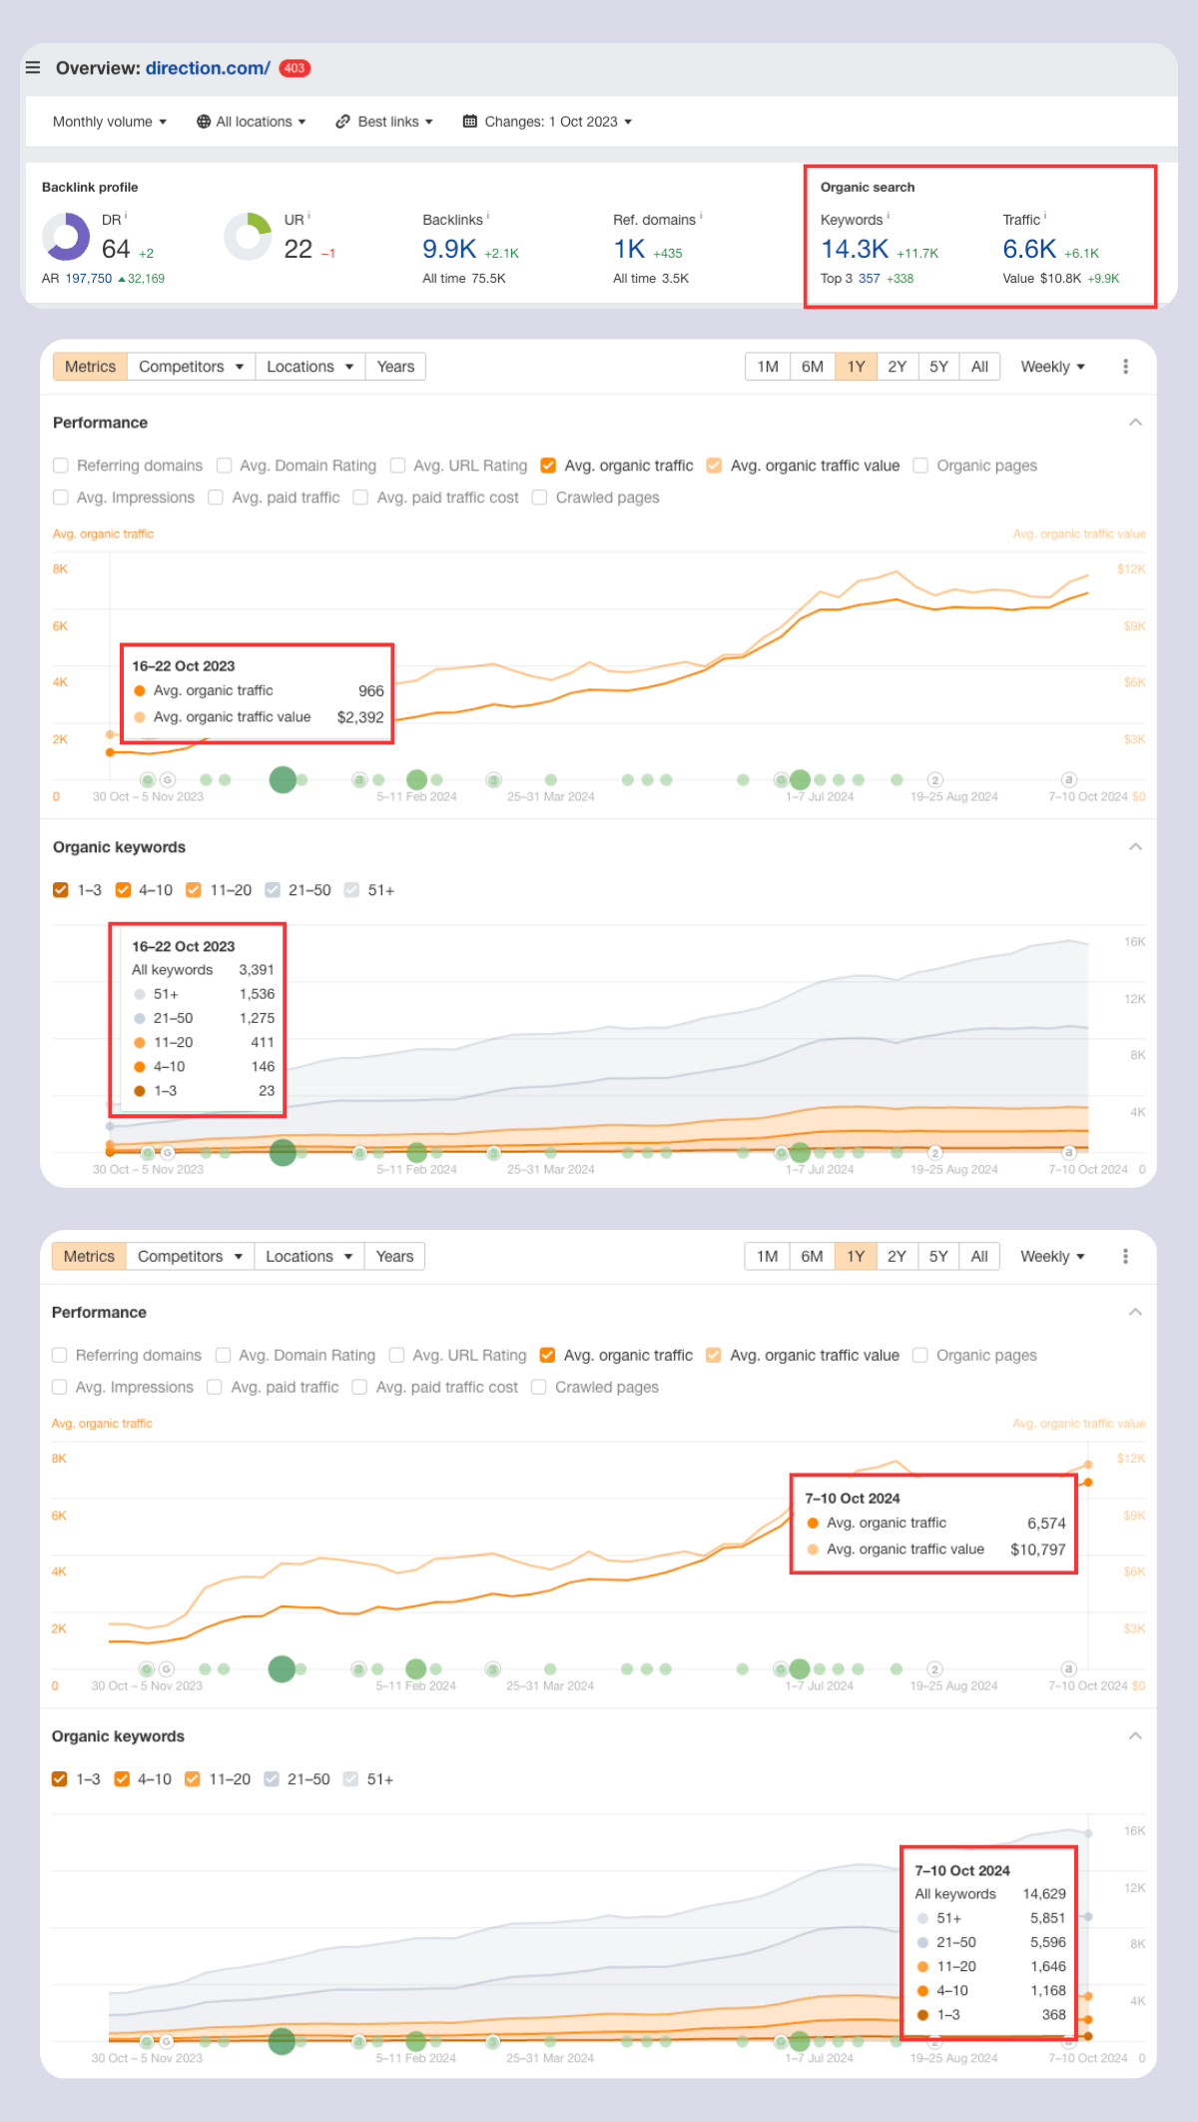Open the direction.com/ domain link
The image size is (1198, 2122).
208,68
